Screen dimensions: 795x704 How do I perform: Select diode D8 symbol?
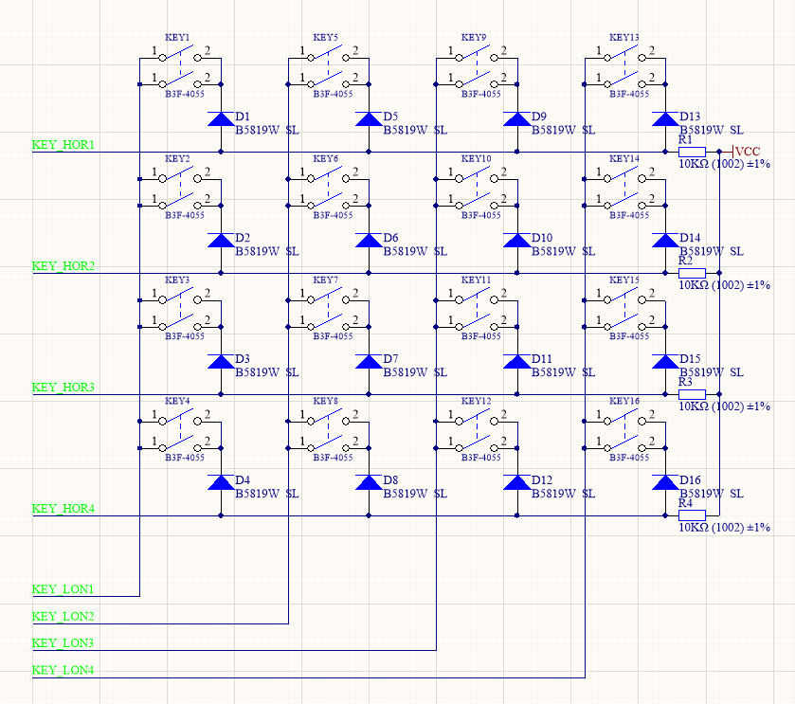(x=370, y=482)
